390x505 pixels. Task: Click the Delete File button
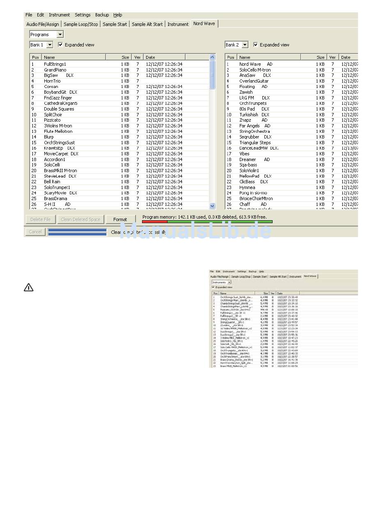[x=41, y=219]
